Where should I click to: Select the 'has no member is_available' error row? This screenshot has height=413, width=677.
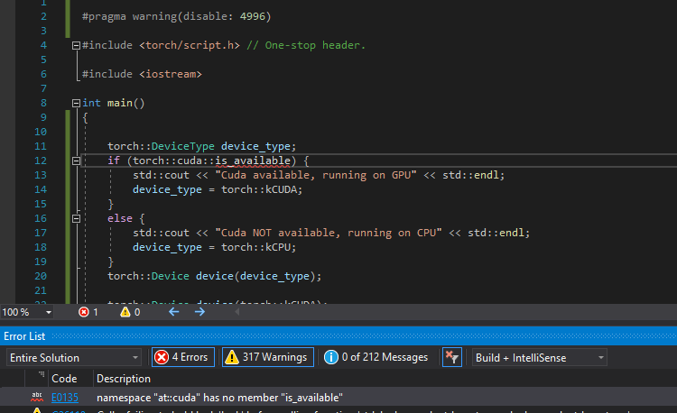[338, 398]
